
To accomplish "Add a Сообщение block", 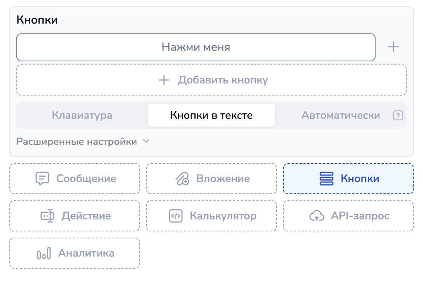I will click(x=75, y=179).
